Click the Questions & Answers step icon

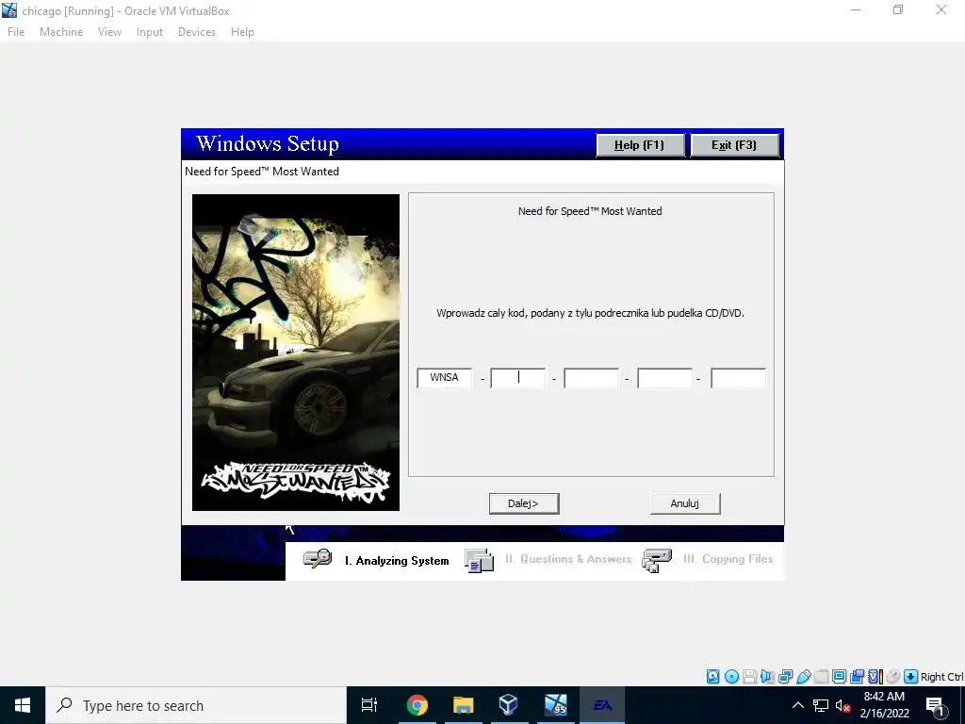coord(480,560)
